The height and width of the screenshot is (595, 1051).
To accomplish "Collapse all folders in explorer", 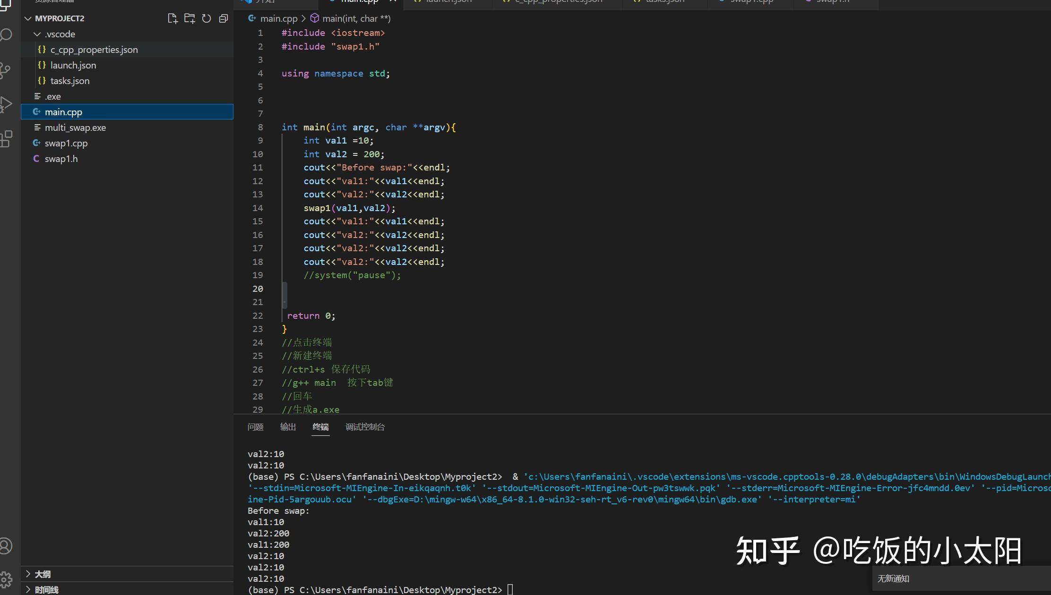I will tap(224, 18).
